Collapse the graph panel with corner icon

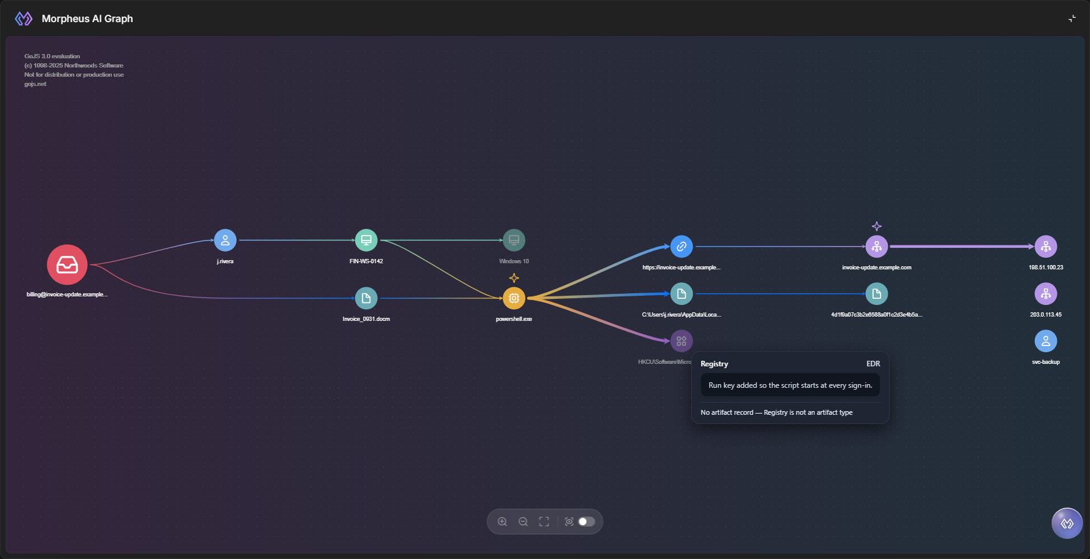point(1072,18)
